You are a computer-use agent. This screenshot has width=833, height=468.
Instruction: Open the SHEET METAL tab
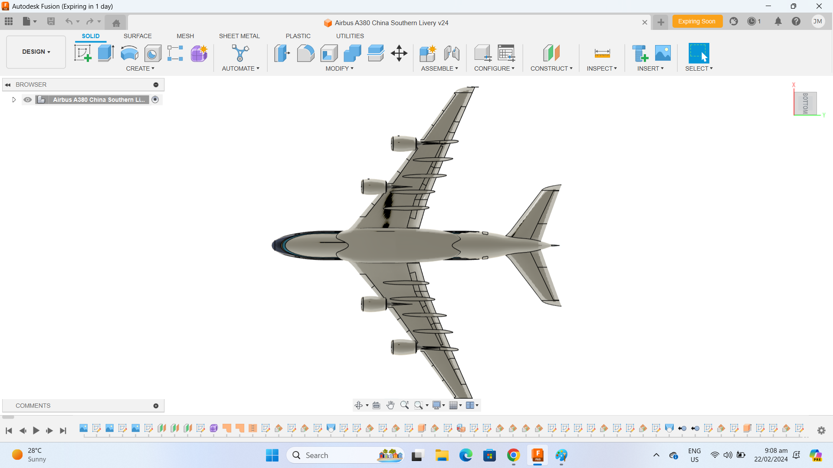pos(239,36)
